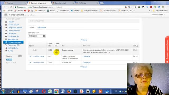The image size is (169, 95).
Task: Click the date operations input field
Action: point(35,36)
